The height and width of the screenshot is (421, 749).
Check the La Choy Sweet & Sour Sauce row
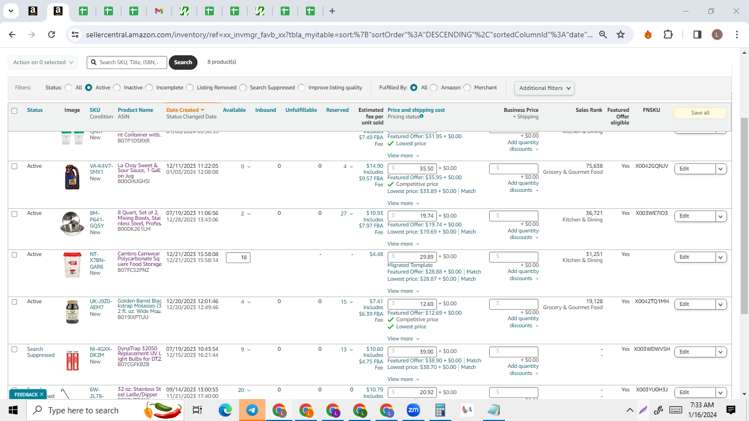14,166
